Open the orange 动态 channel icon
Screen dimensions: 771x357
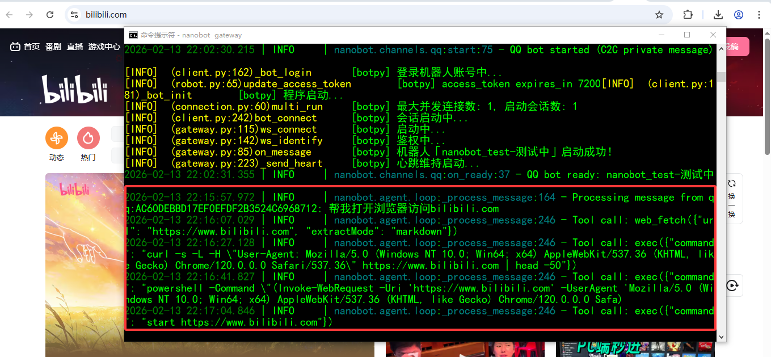coord(57,138)
